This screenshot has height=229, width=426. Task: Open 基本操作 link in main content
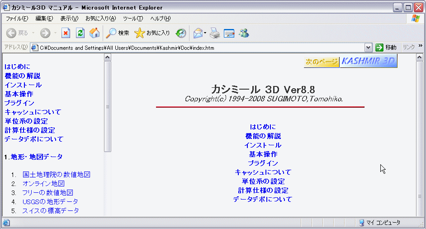(x=263, y=154)
